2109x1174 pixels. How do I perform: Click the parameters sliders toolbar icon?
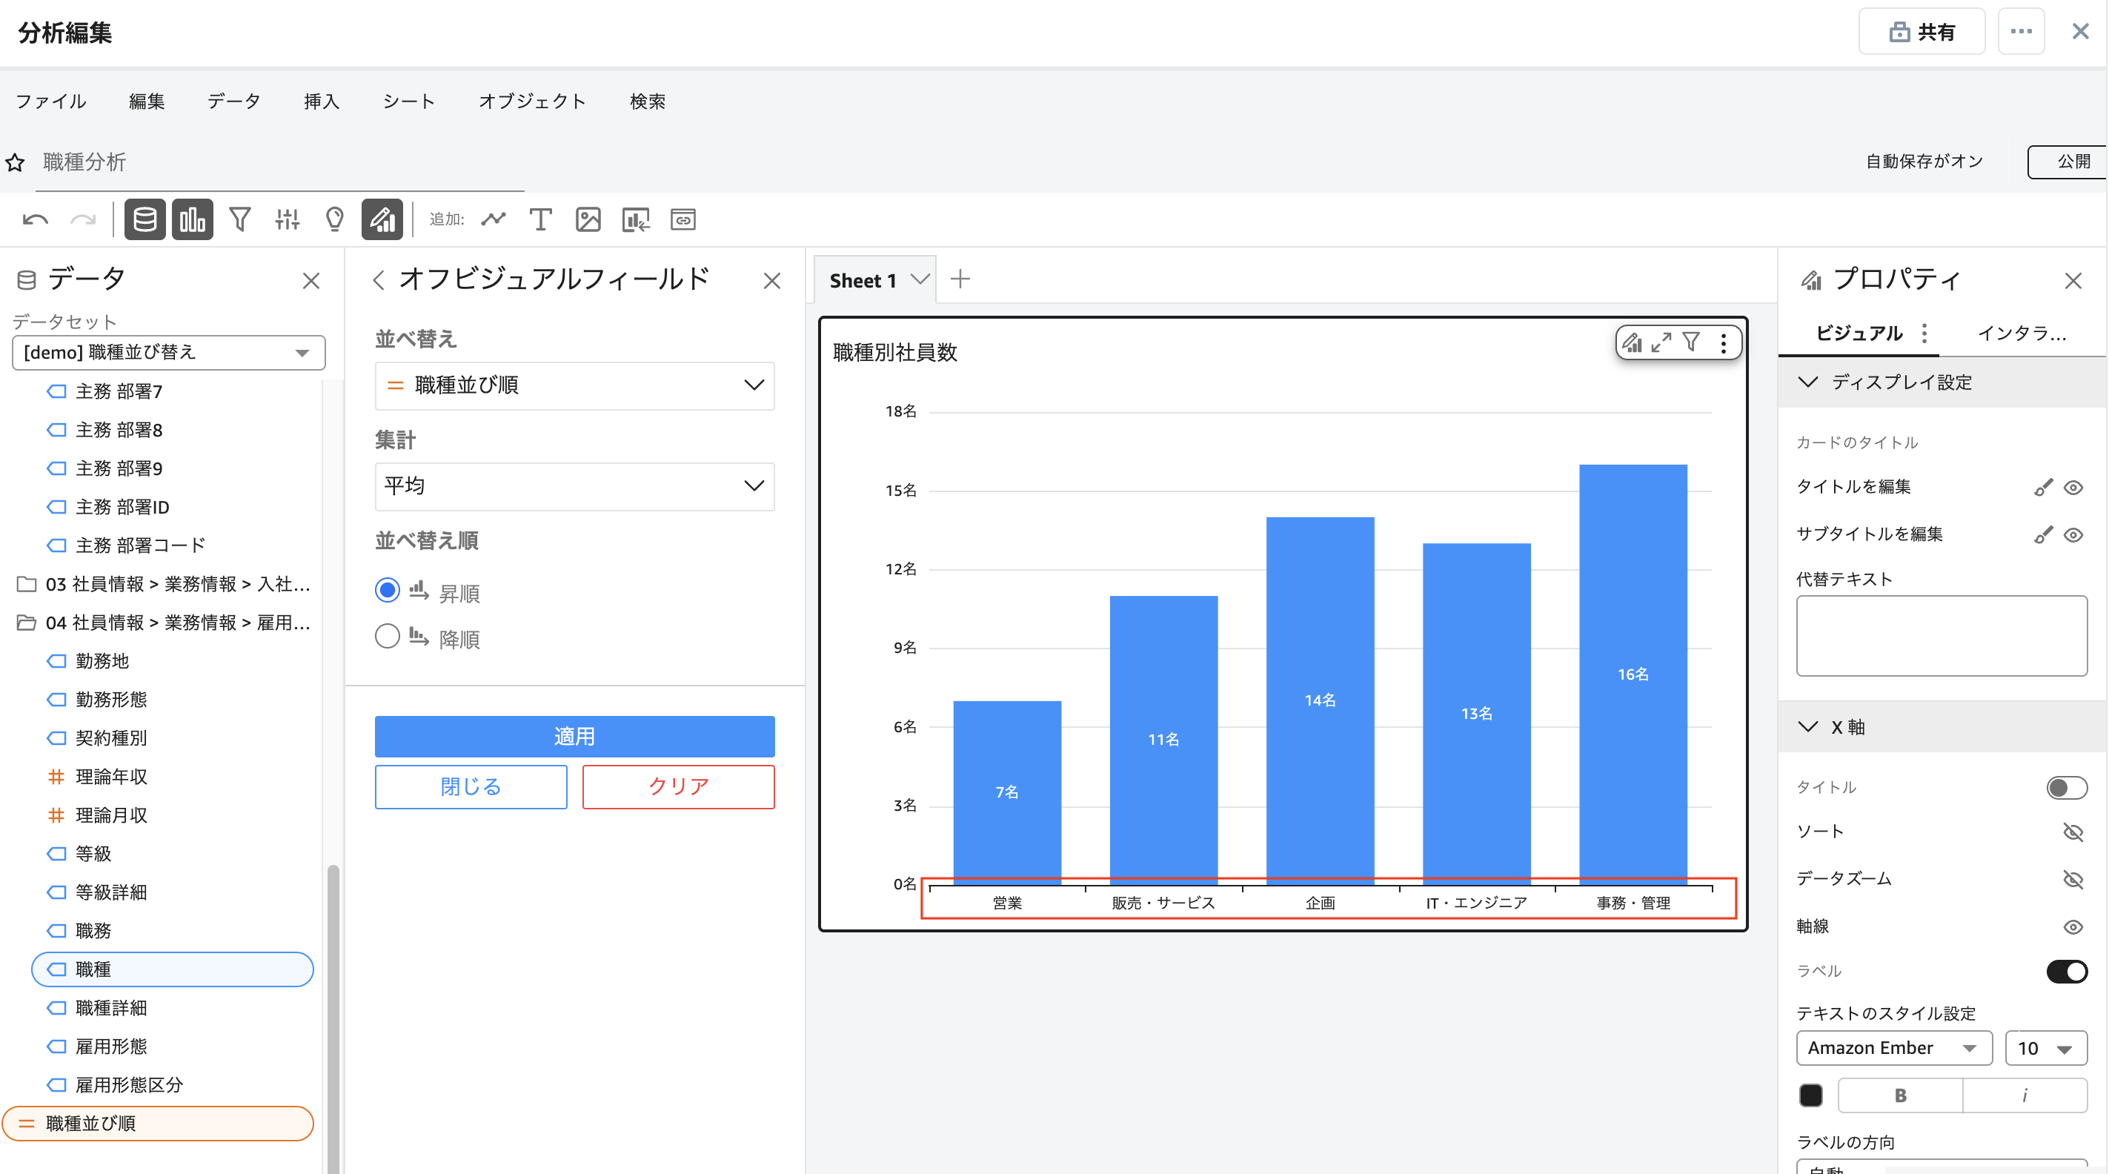[288, 219]
